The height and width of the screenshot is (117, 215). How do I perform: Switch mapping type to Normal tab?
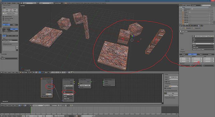tap(210, 54)
